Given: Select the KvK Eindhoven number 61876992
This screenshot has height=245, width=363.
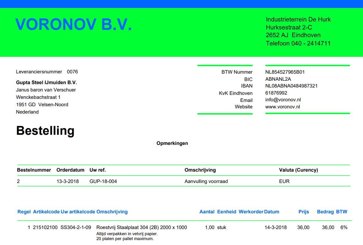Looking at the screenshot, I should click(276, 93).
